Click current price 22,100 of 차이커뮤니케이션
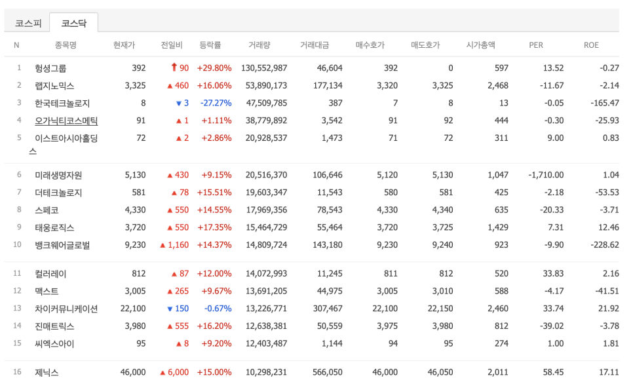The image size is (633, 382). coord(133,309)
